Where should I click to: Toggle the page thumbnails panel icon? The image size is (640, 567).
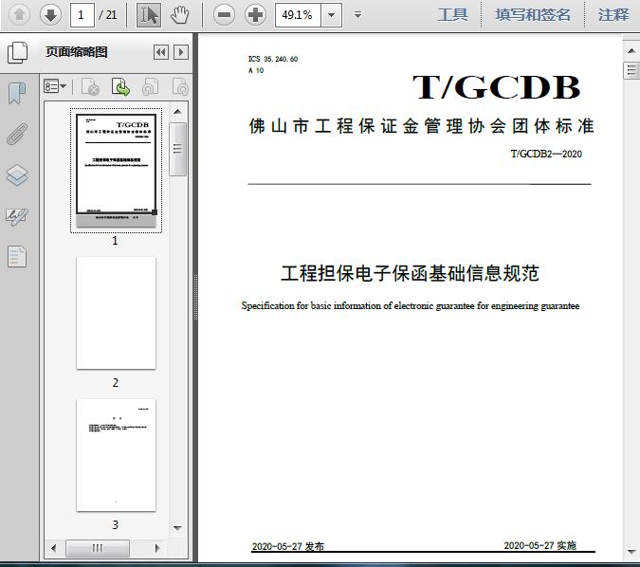click(18, 53)
